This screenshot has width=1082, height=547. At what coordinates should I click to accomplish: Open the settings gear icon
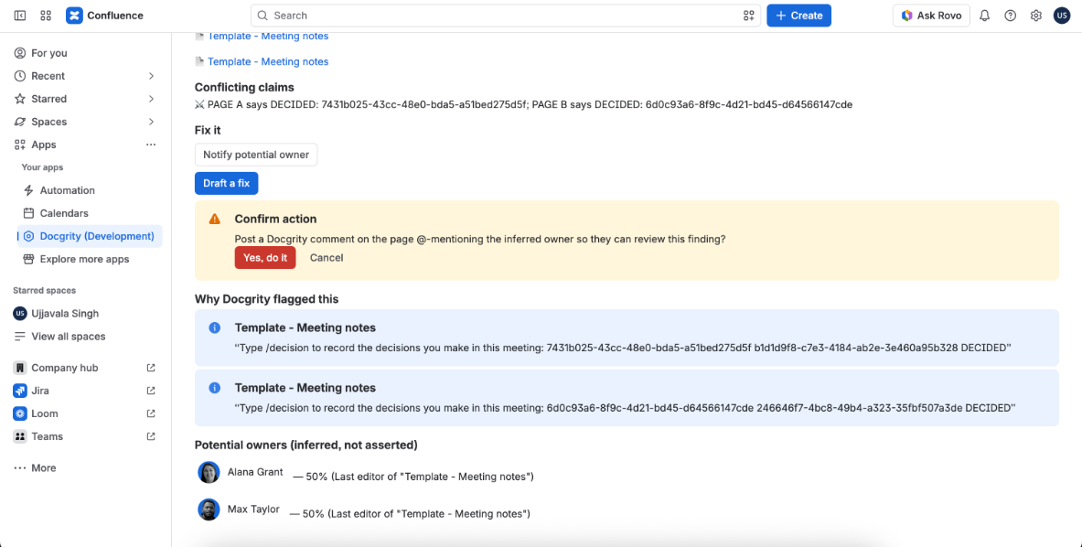(1035, 16)
